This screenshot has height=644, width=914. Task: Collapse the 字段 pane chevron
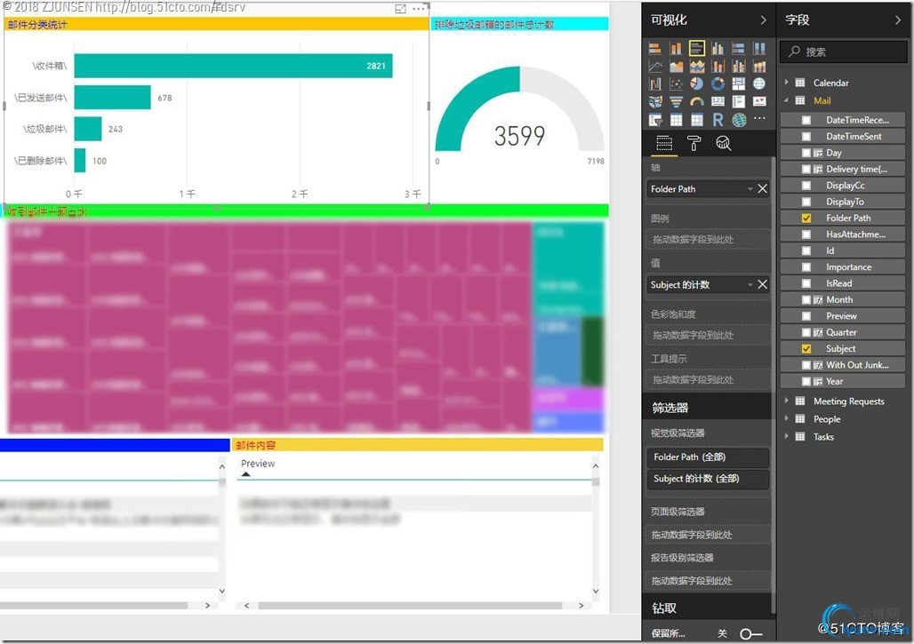coord(897,20)
